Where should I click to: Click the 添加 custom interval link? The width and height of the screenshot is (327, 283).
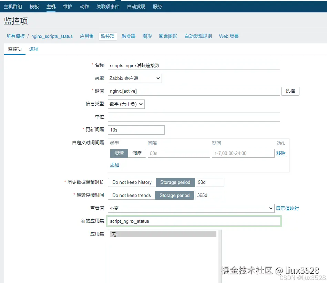pyautogui.click(x=114, y=165)
